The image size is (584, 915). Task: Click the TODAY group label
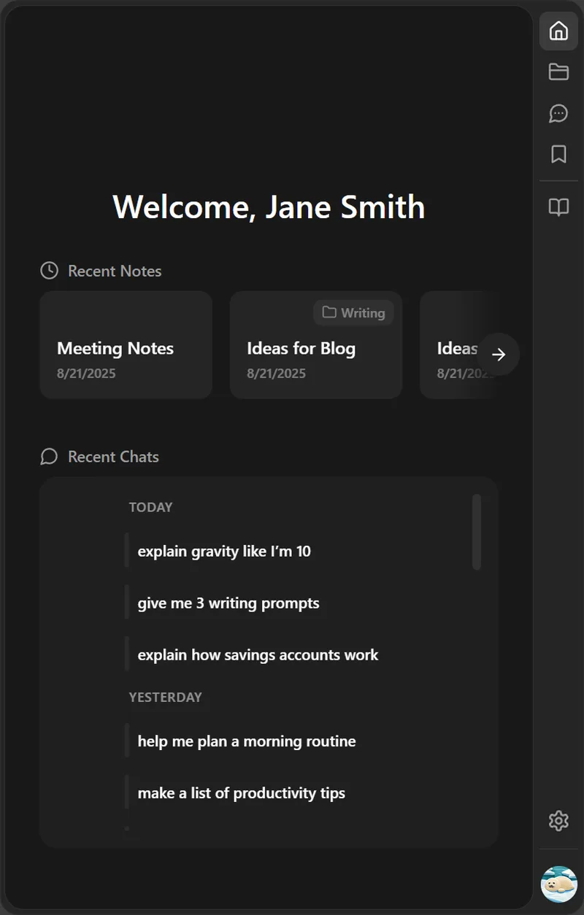point(151,507)
